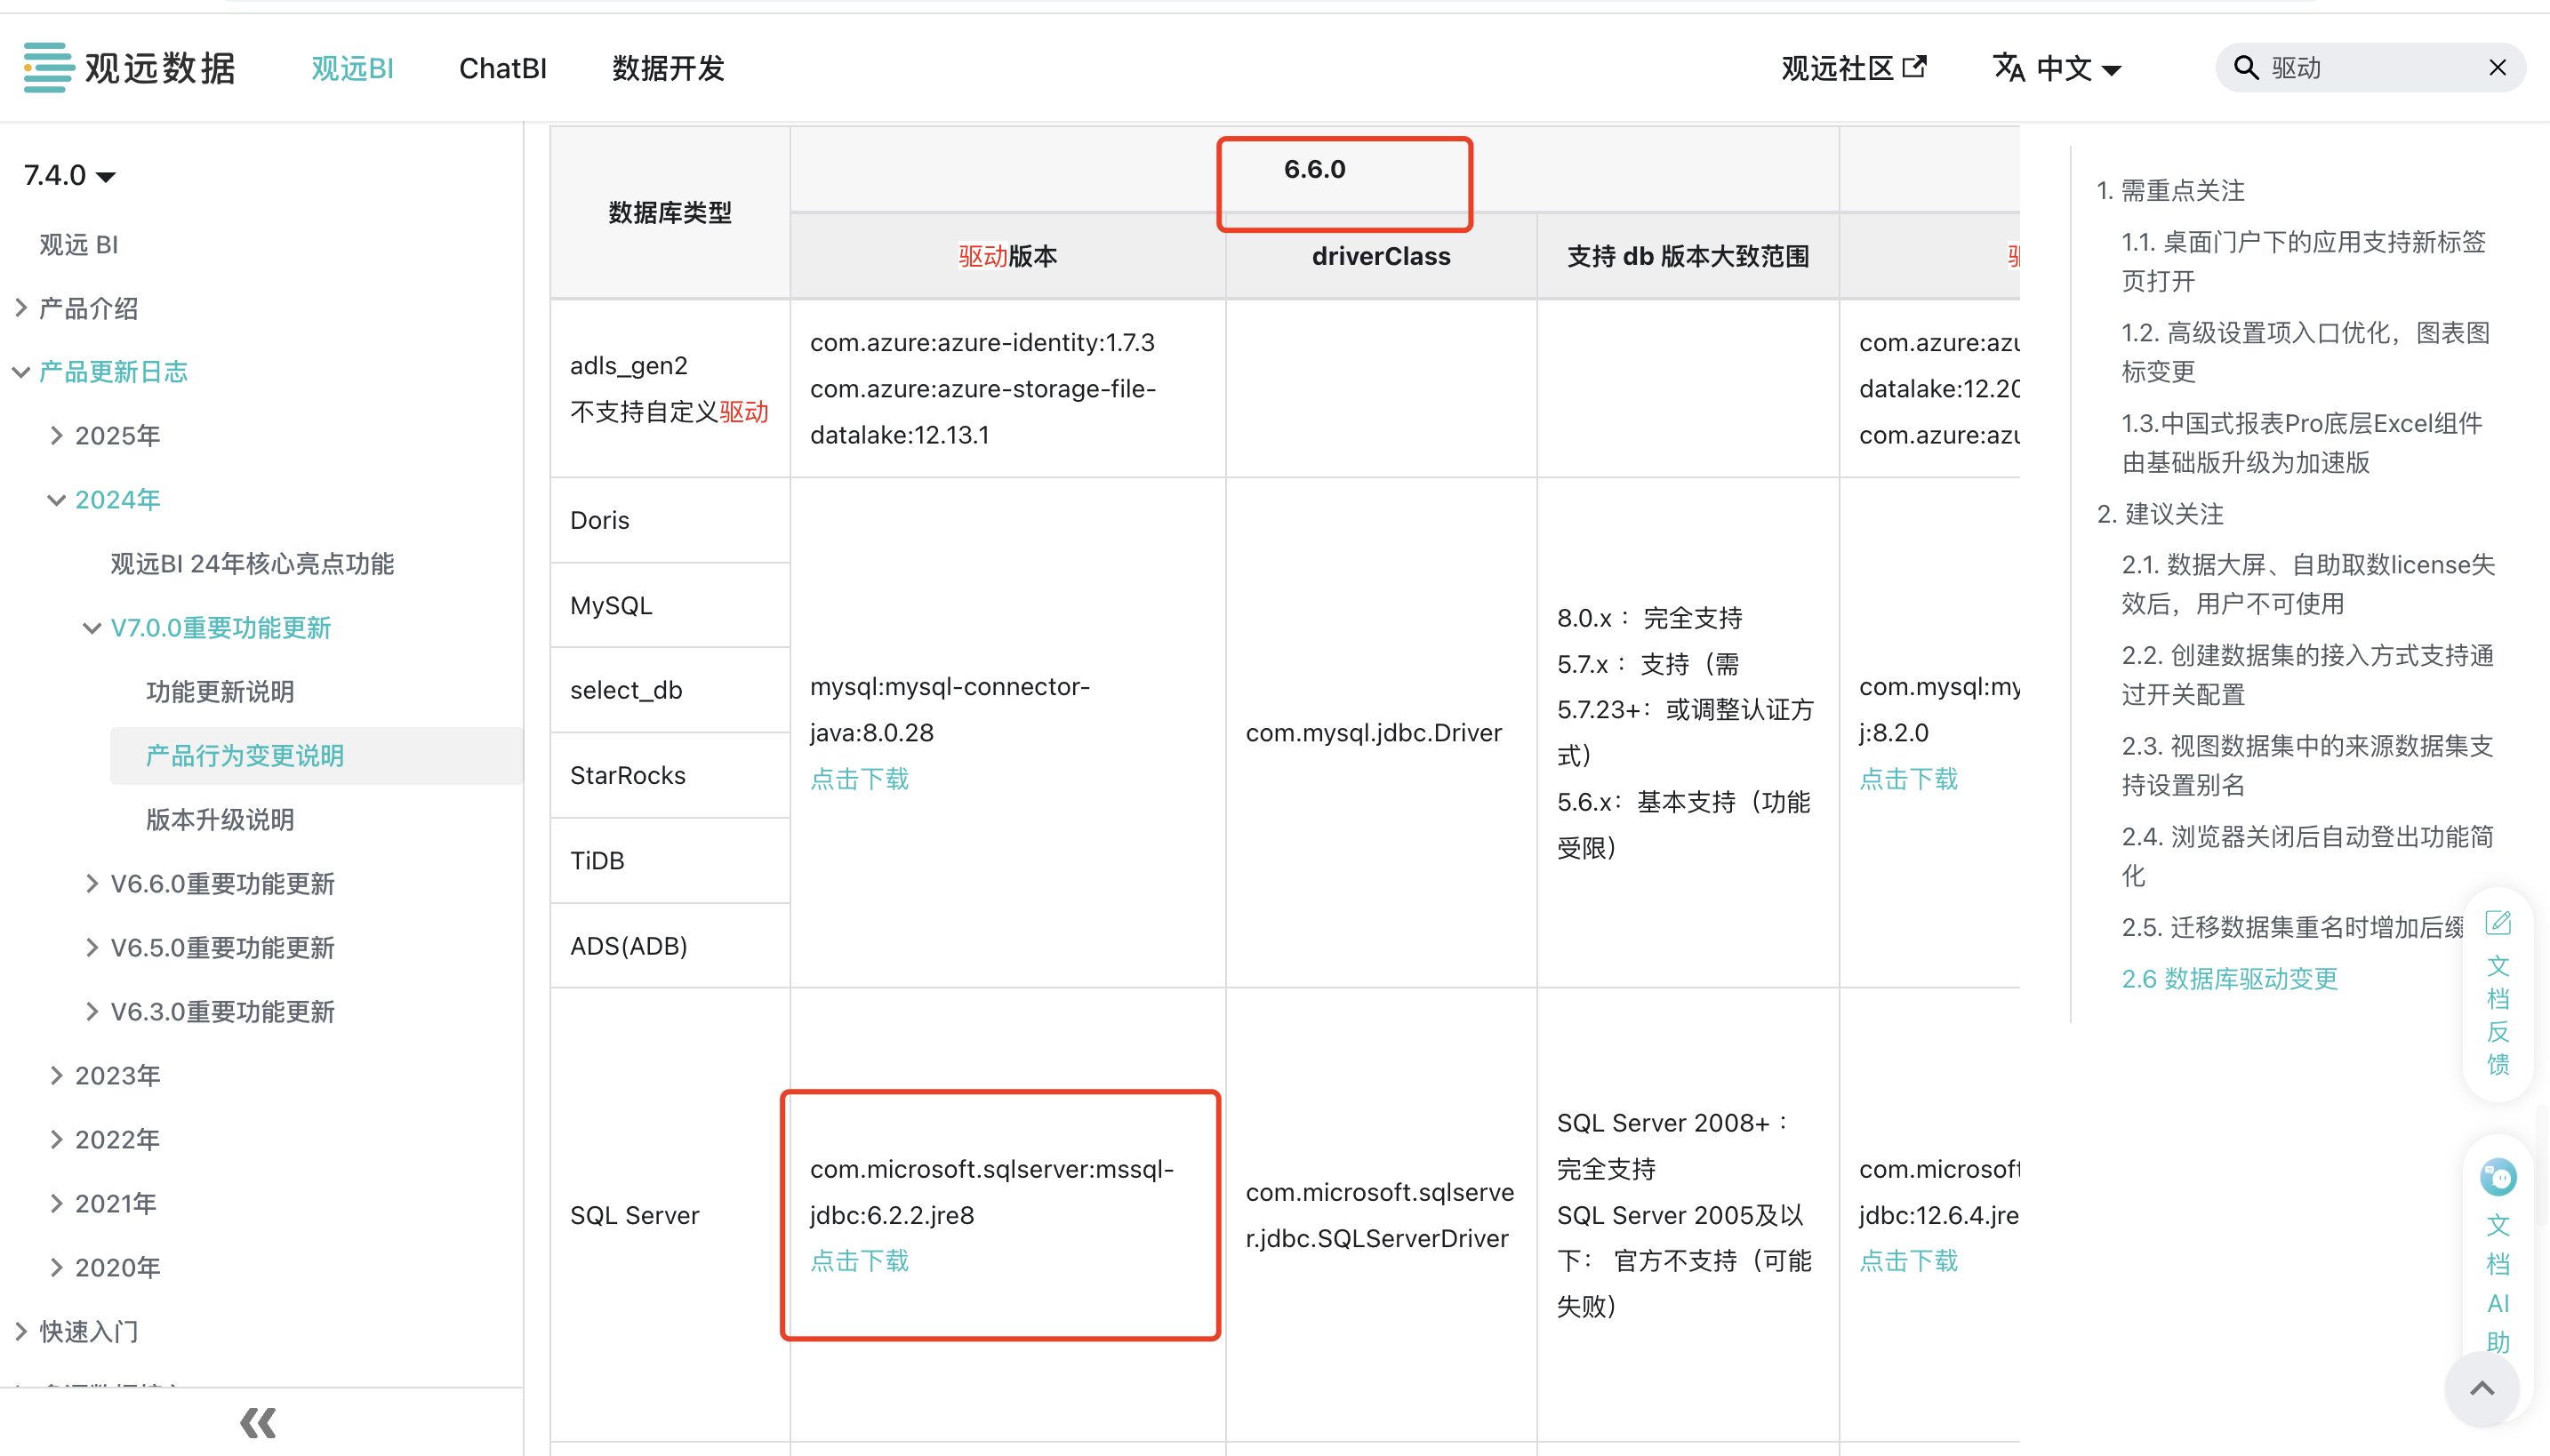Clear the search box with X icon
The image size is (2550, 1456).
pyautogui.click(x=2497, y=68)
